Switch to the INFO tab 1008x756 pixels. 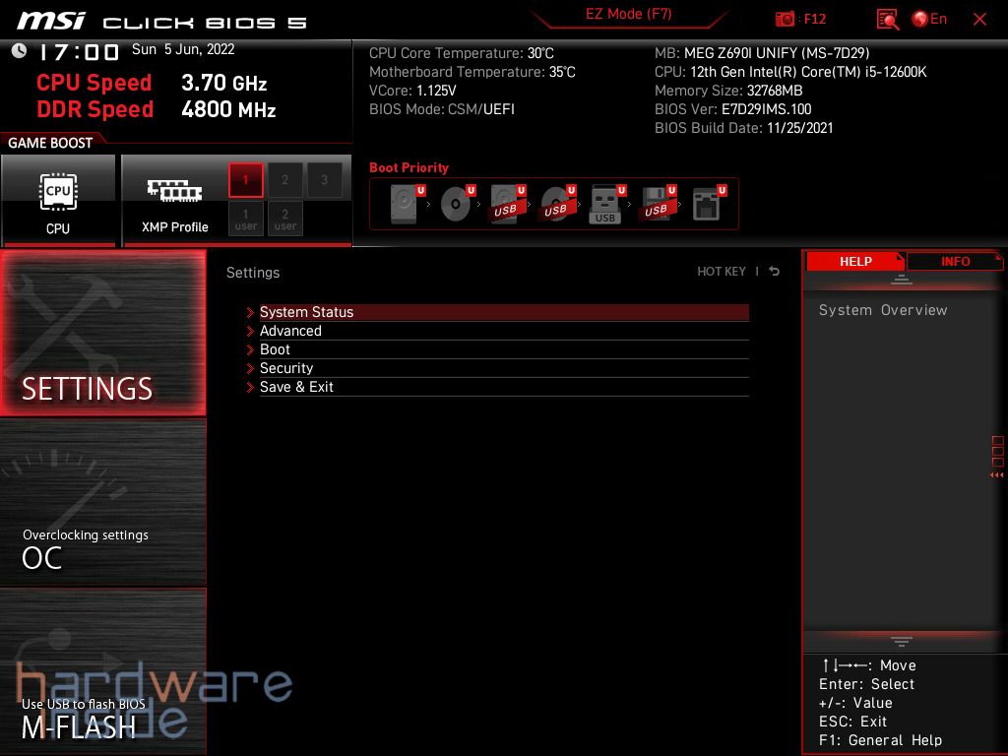(x=954, y=261)
